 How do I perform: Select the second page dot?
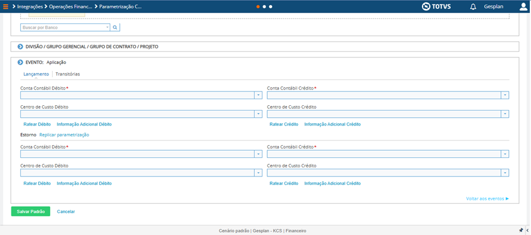[264, 7]
